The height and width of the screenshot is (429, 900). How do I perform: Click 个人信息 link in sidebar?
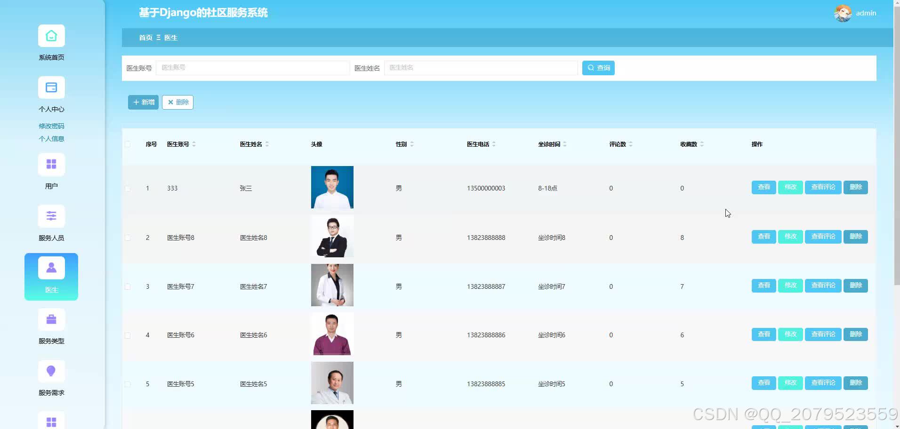(x=51, y=139)
